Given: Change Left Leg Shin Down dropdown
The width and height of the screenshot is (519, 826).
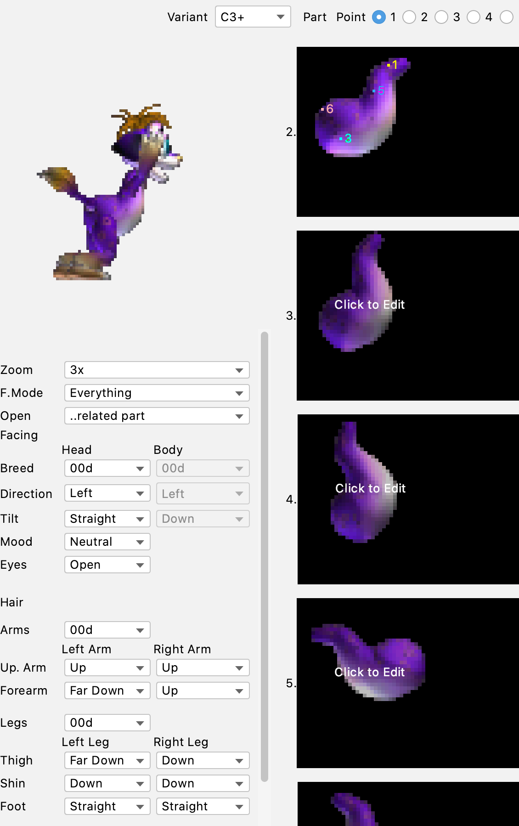Looking at the screenshot, I should [x=107, y=783].
